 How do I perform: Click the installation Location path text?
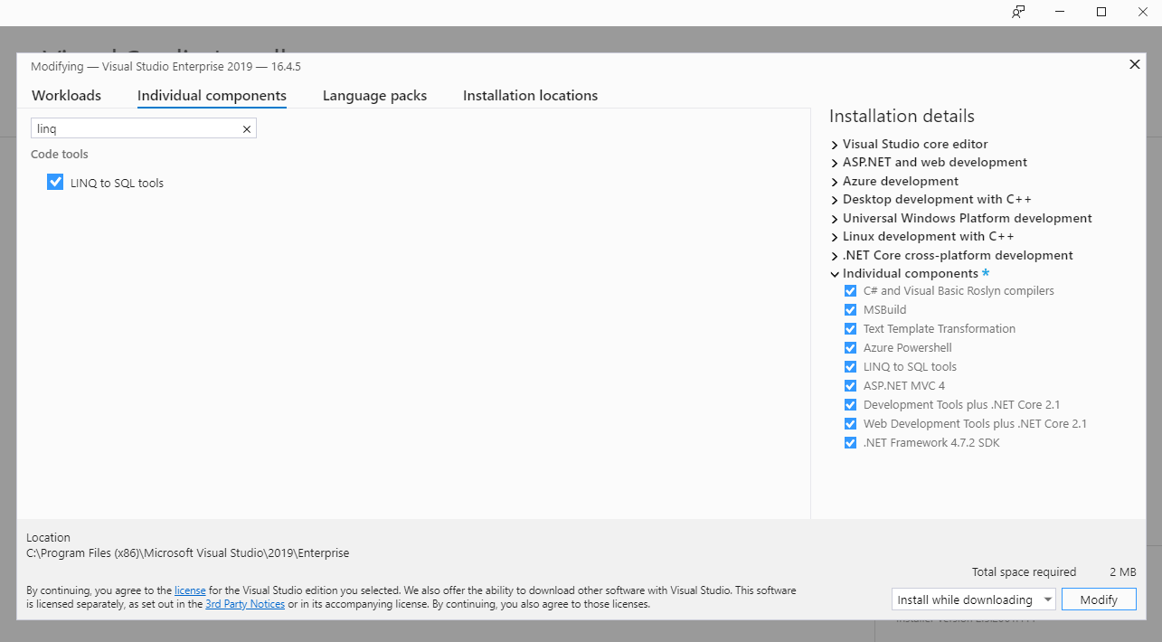[187, 552]
